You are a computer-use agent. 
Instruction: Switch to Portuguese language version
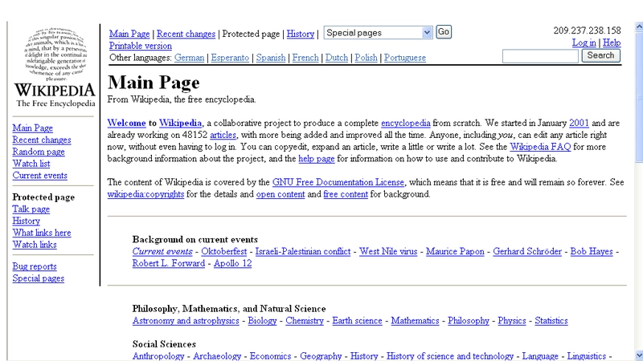pos(405,58)
